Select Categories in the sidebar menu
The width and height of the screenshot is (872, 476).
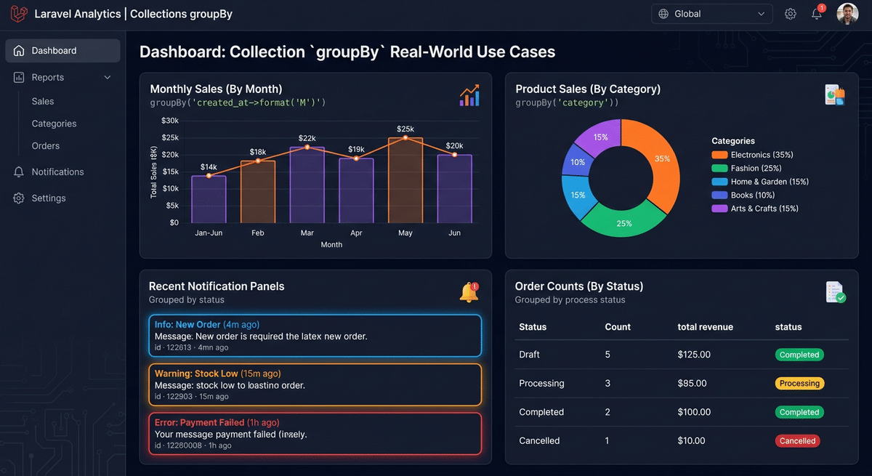point(54,124)
